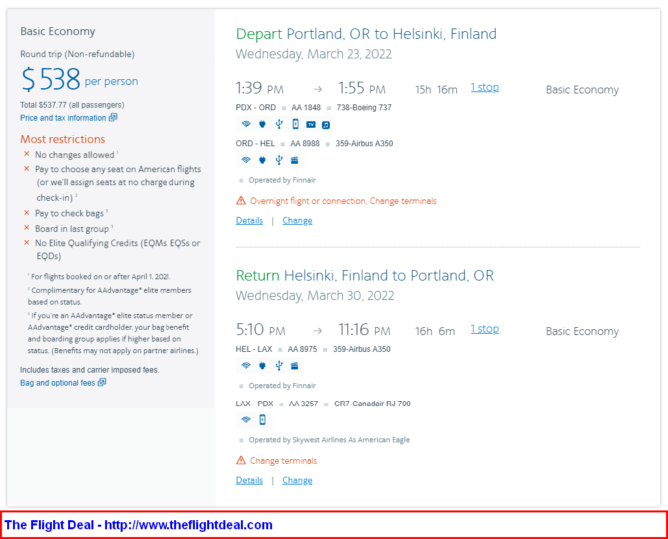The width and height of the screenshot is (668, 539).
Task: Click the USB icon for PDX - ORD flight
Action: point(279,124)
